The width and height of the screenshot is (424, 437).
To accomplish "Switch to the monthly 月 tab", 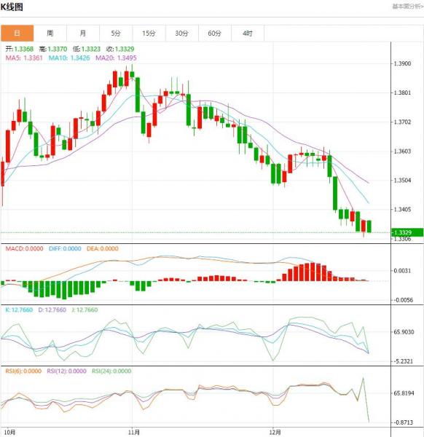I will [83, 34].
